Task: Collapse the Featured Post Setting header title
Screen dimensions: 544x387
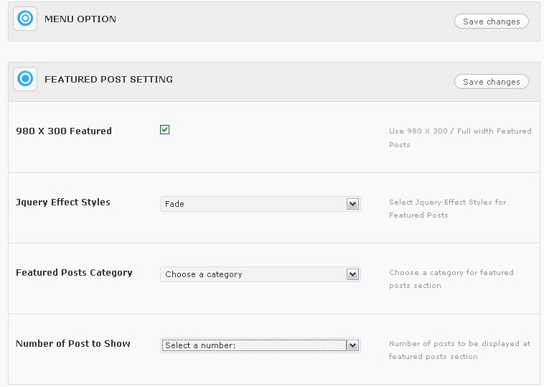Action: (x=108, y=80)
